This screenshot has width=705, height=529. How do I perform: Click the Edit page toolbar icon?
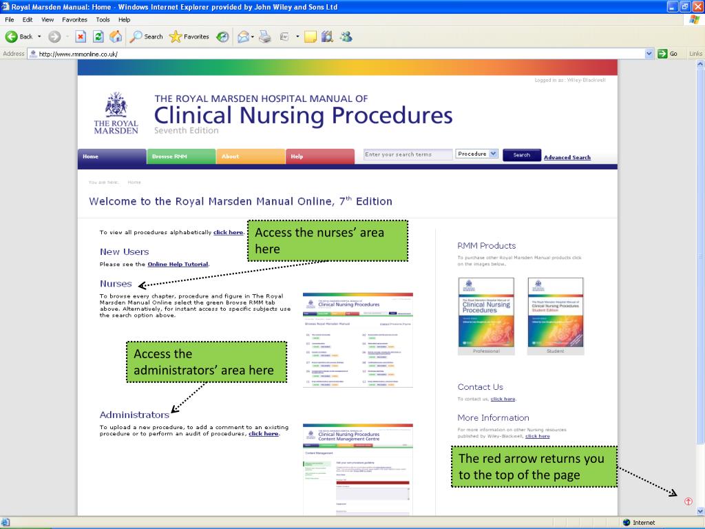click(284, 37)
